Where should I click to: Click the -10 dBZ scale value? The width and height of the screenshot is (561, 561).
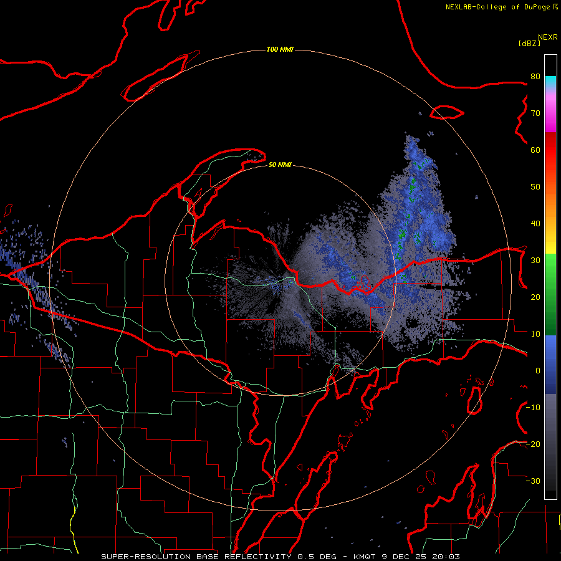click(x=533, y=408)
